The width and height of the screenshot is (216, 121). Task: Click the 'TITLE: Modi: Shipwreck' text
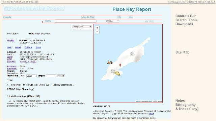coord(39,34)
